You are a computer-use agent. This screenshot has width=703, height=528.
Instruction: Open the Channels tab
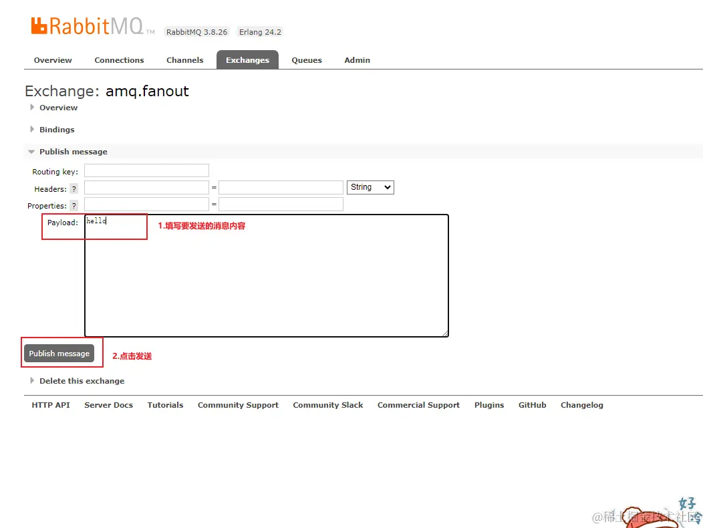[184, 60]
